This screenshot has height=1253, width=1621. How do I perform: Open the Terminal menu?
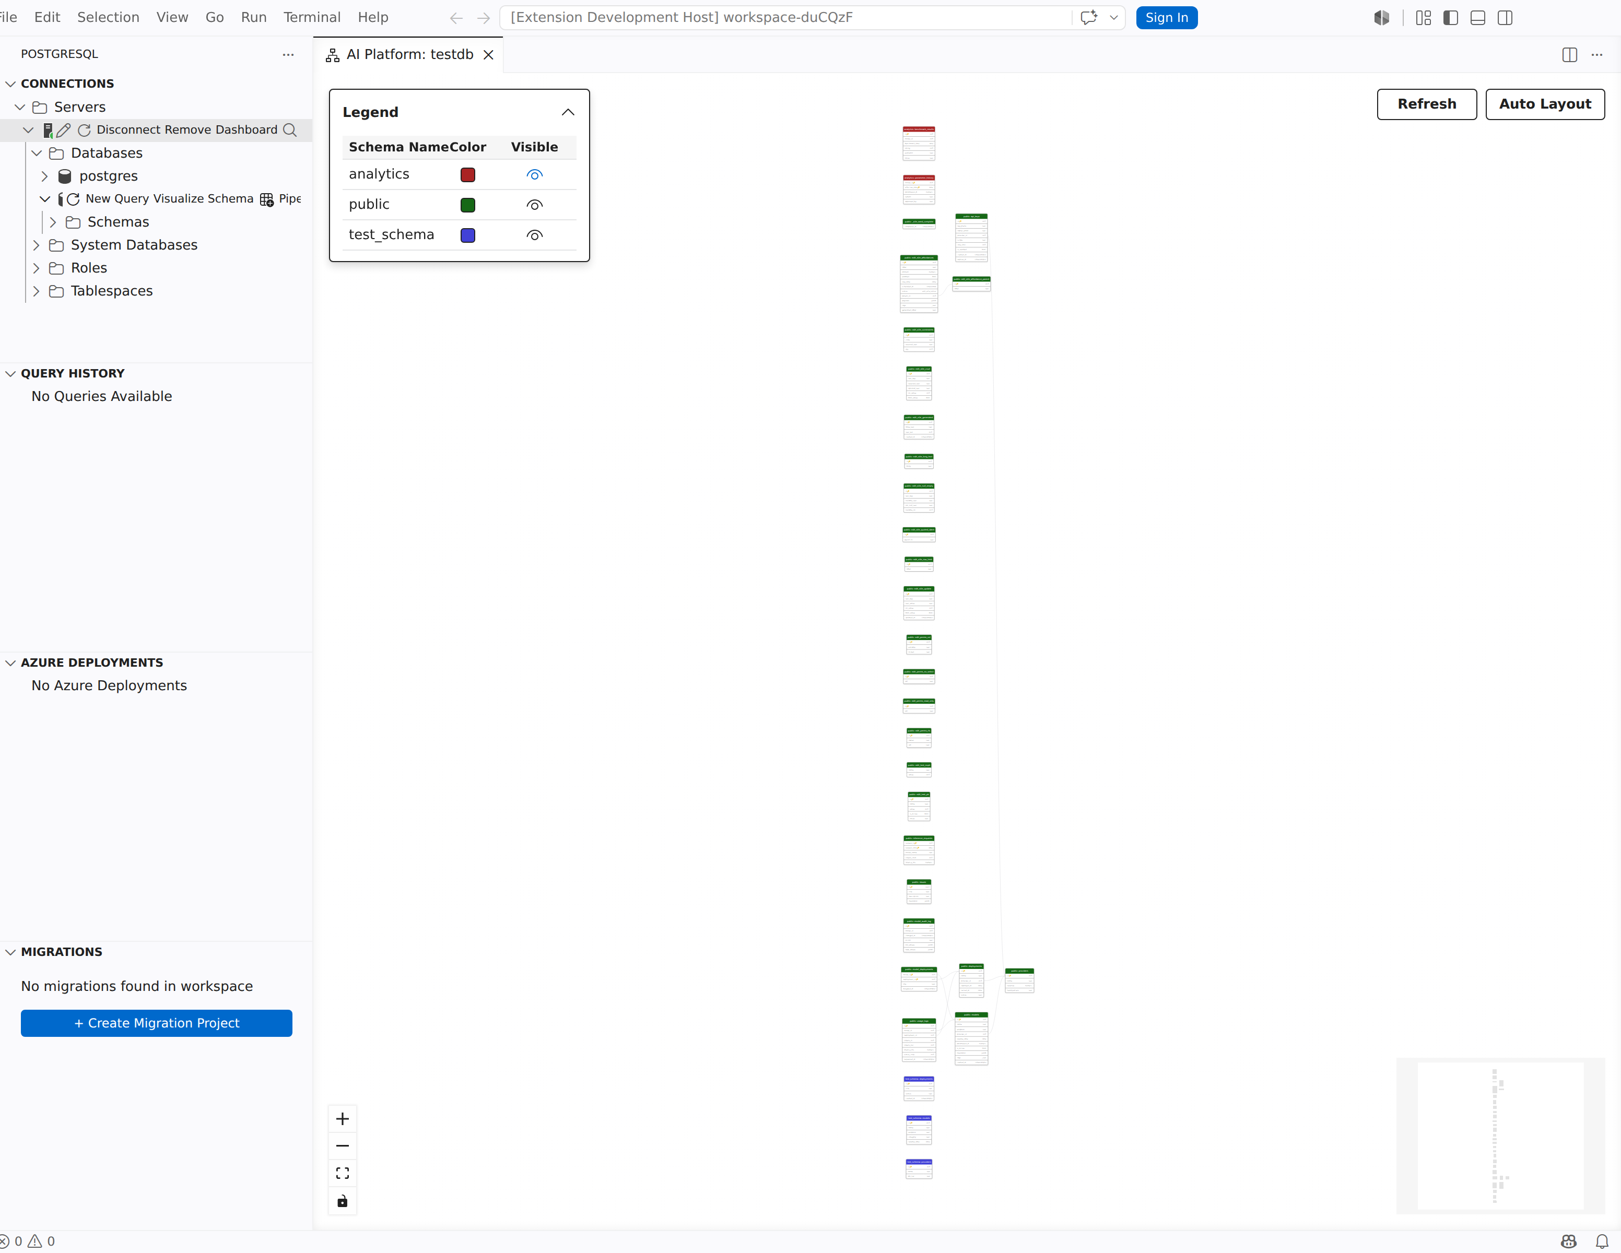pos(312,17)
